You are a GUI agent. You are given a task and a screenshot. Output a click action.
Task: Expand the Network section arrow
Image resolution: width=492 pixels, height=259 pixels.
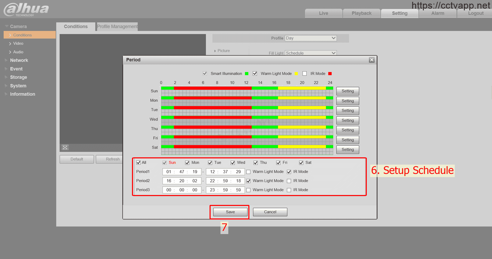(x=6, y=60)
